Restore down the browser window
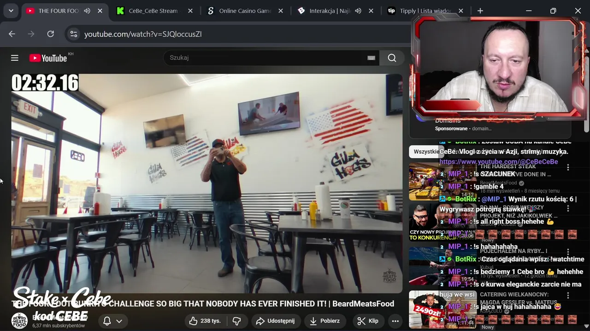Viewport: 590px width, 331px height. pos(553,11)
